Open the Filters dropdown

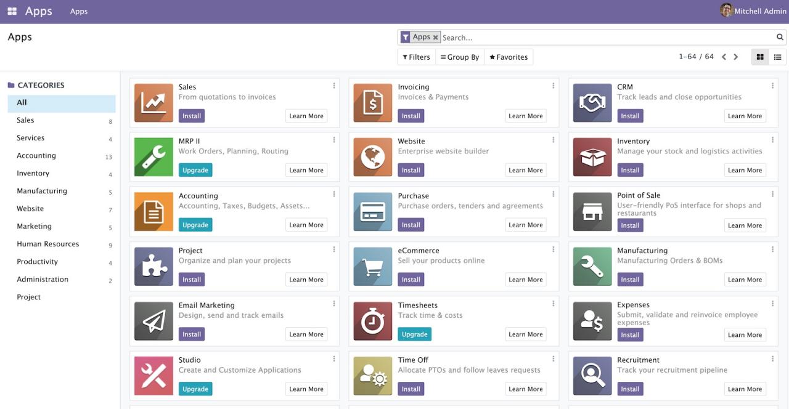415,57
